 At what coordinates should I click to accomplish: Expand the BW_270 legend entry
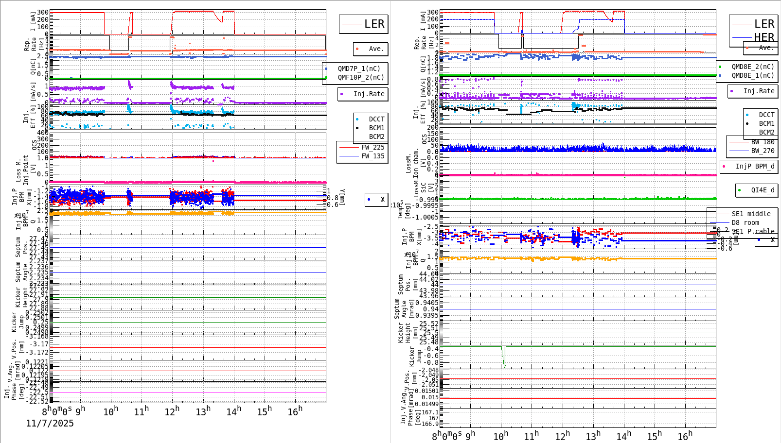pos(734,151)
